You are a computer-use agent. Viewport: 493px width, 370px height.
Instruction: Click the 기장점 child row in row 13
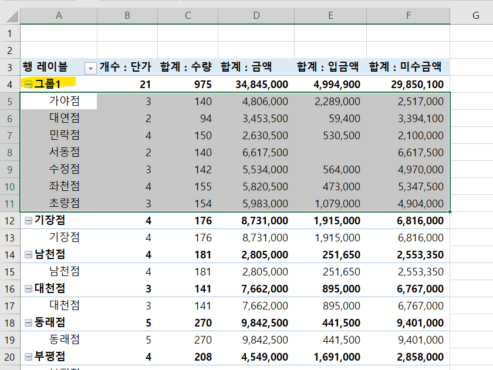59,237
